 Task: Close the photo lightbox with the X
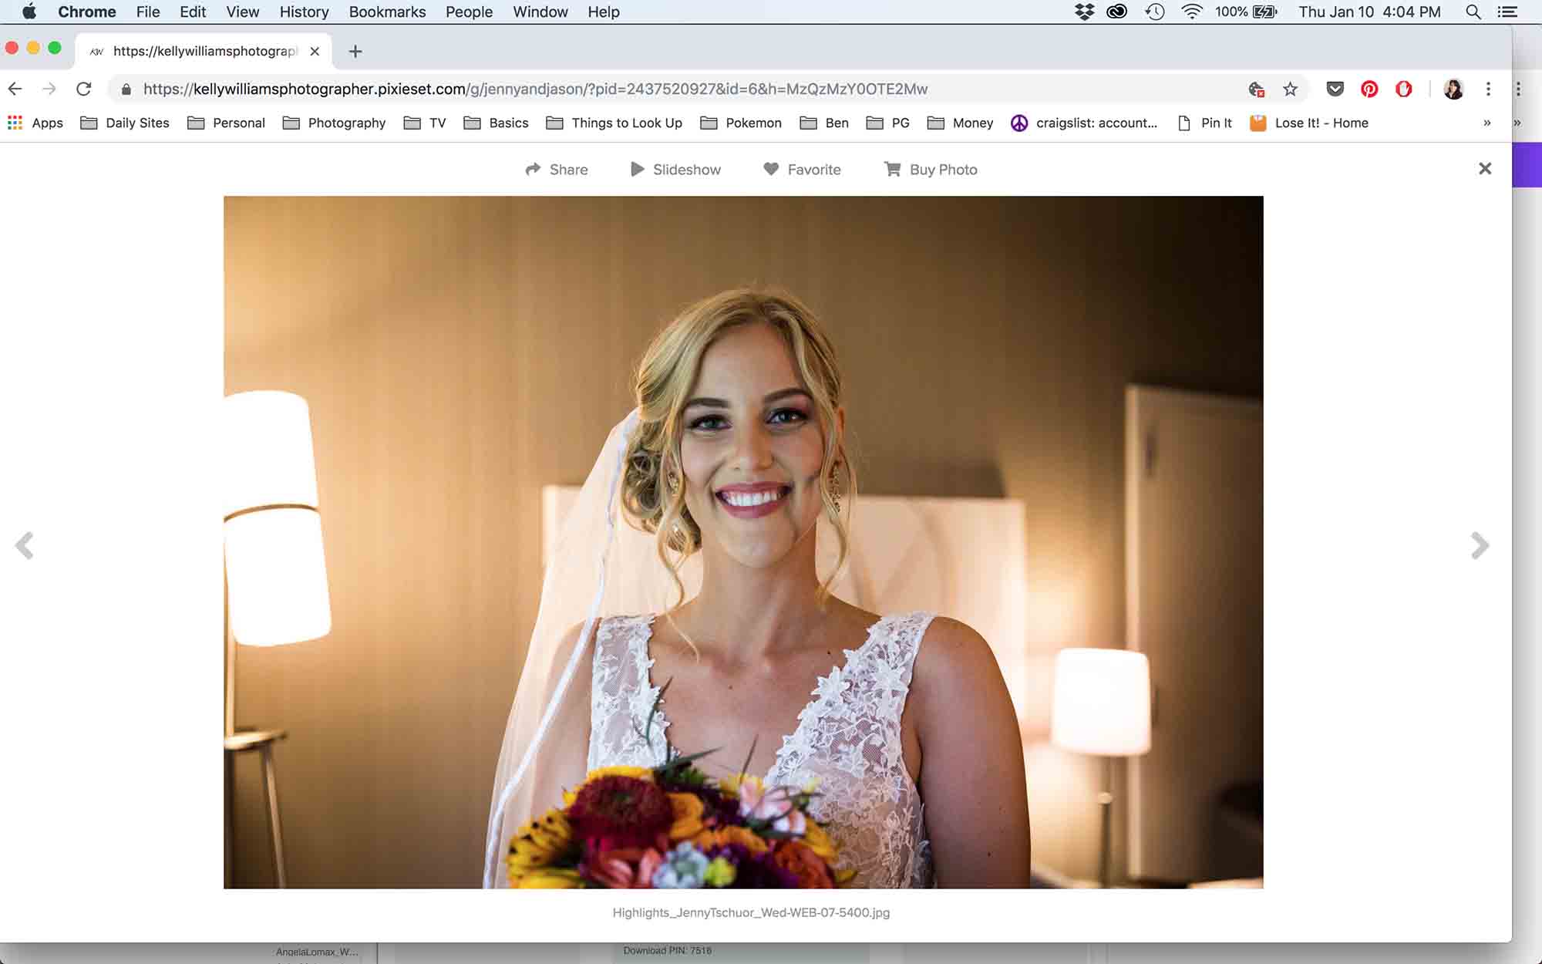(1485, 168)
